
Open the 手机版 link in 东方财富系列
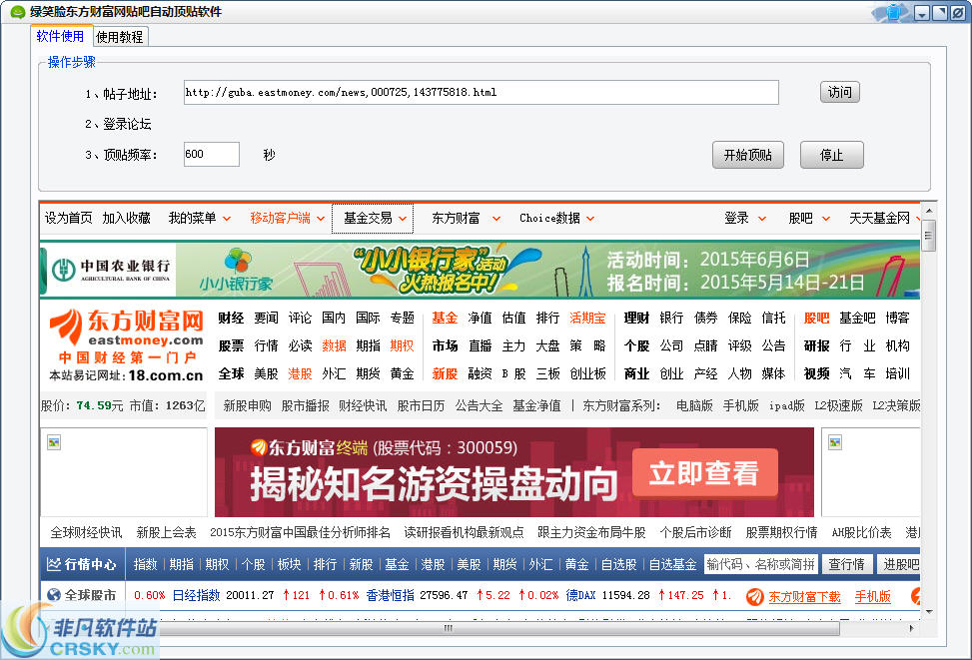point(740,406)
